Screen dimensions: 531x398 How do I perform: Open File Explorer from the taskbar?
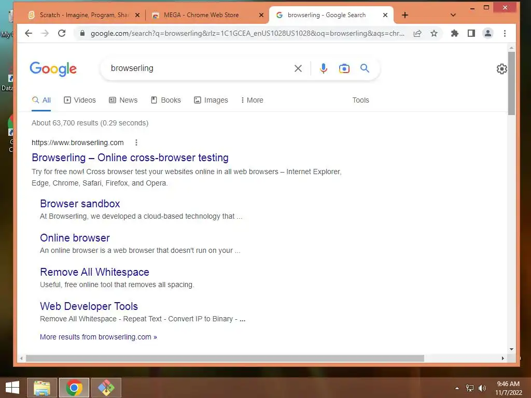tap(41, 388)
